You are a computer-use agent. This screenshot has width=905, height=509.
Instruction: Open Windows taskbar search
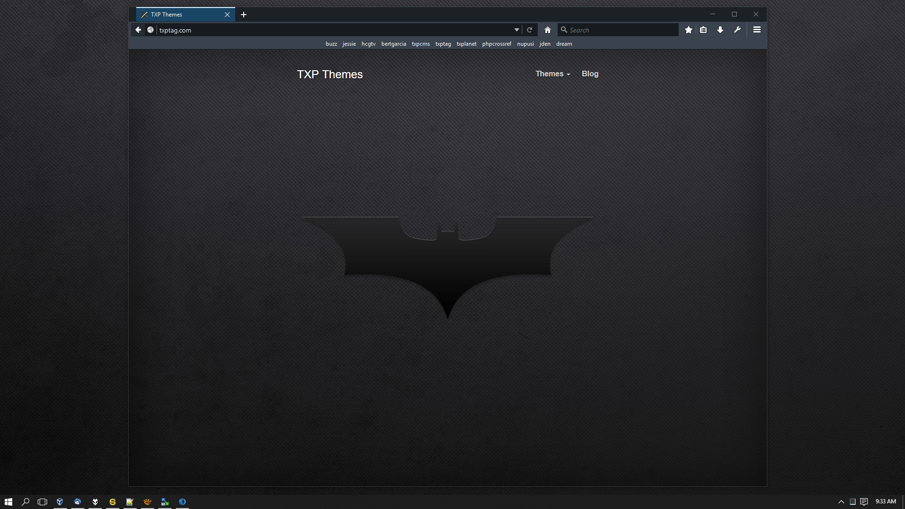point(25,502)
